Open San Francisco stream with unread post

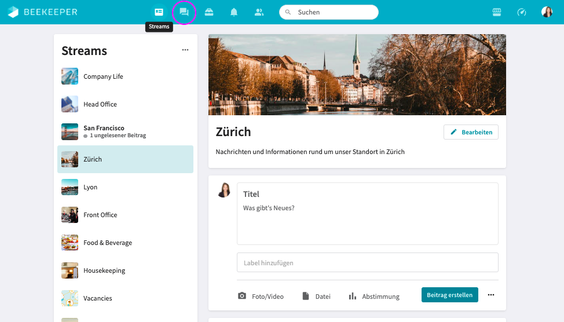pyautogui.click(x=125, y=131)
